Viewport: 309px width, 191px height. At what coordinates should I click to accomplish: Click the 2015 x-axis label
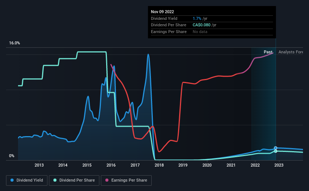[87, 165]
